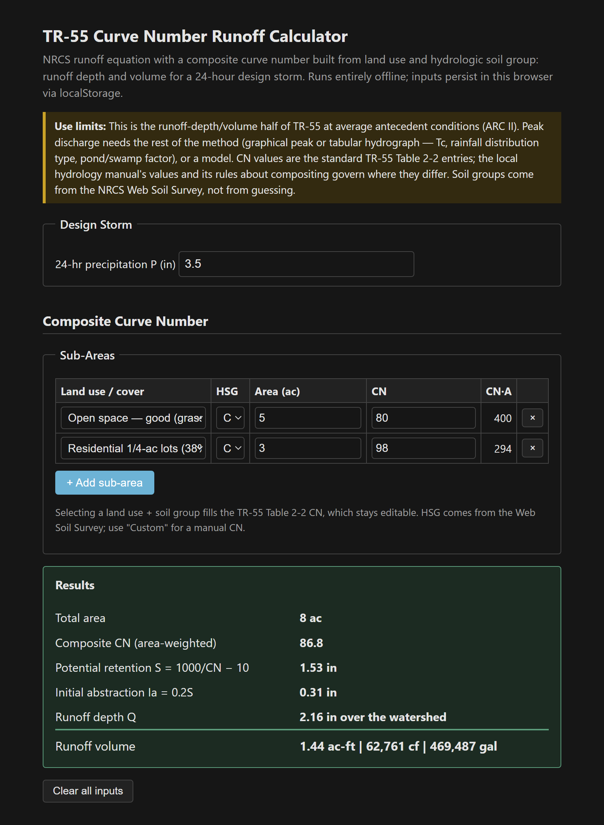Remove the Open space sub-area row
Viewport: 604px width, 825px height.
pyautogui.click(x=532, y=418)
